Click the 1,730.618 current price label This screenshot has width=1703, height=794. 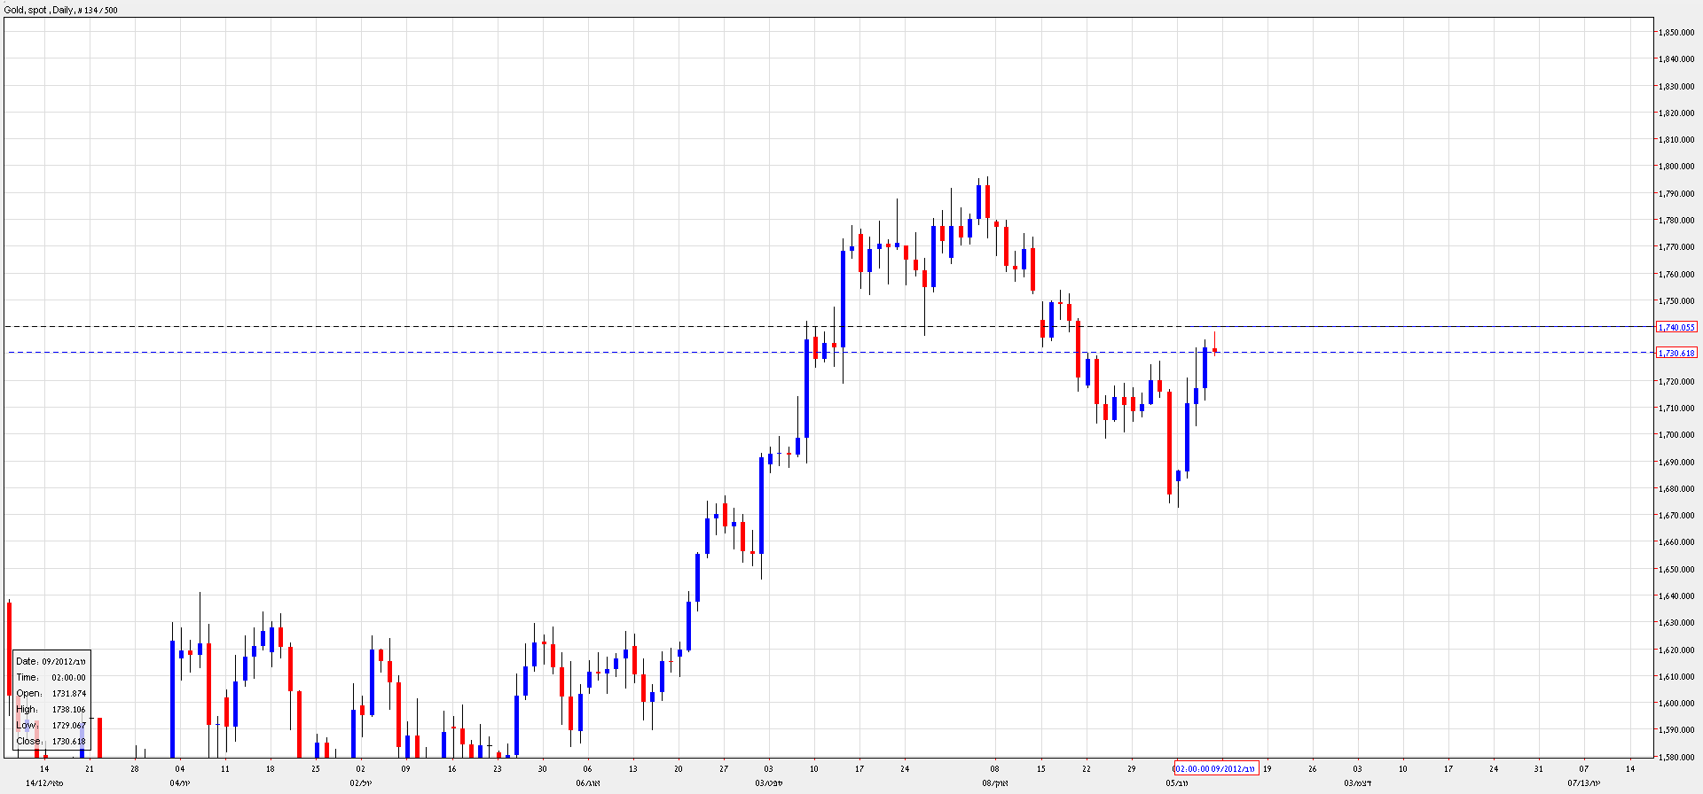(1676, 353)
